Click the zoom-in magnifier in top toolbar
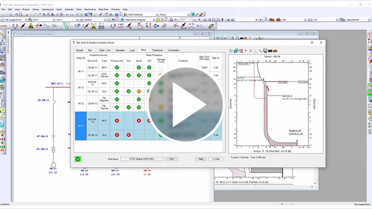The height and width of the screenshot is (209, 372). tap(44, 14)
